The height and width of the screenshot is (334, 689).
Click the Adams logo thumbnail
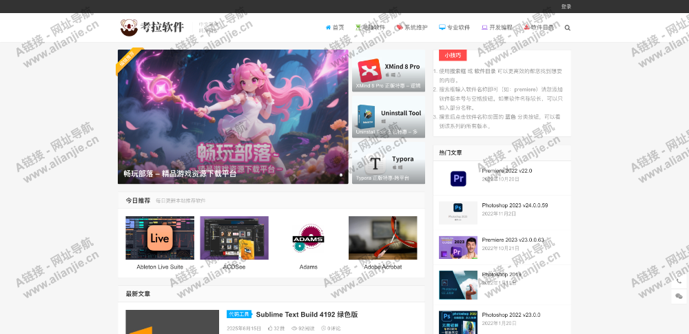(309, 238)
